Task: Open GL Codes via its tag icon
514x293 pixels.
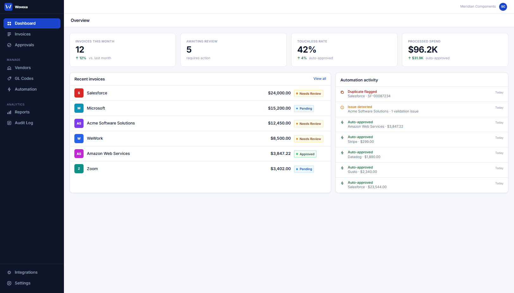Action: coord(9,78)
